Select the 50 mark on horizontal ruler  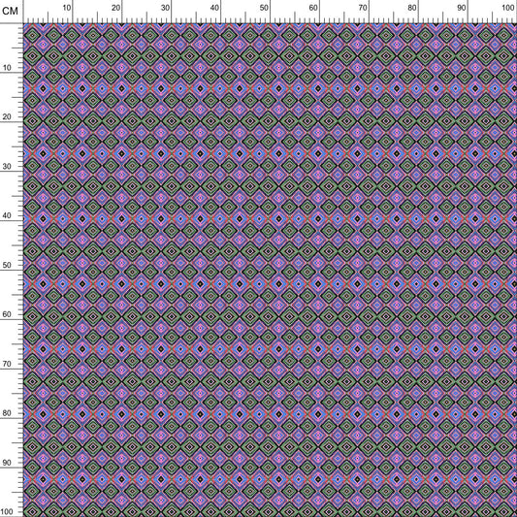point(264,8)
